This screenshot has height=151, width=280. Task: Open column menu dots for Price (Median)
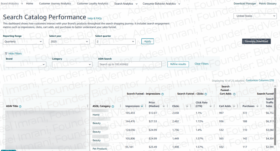coord(167,106)
